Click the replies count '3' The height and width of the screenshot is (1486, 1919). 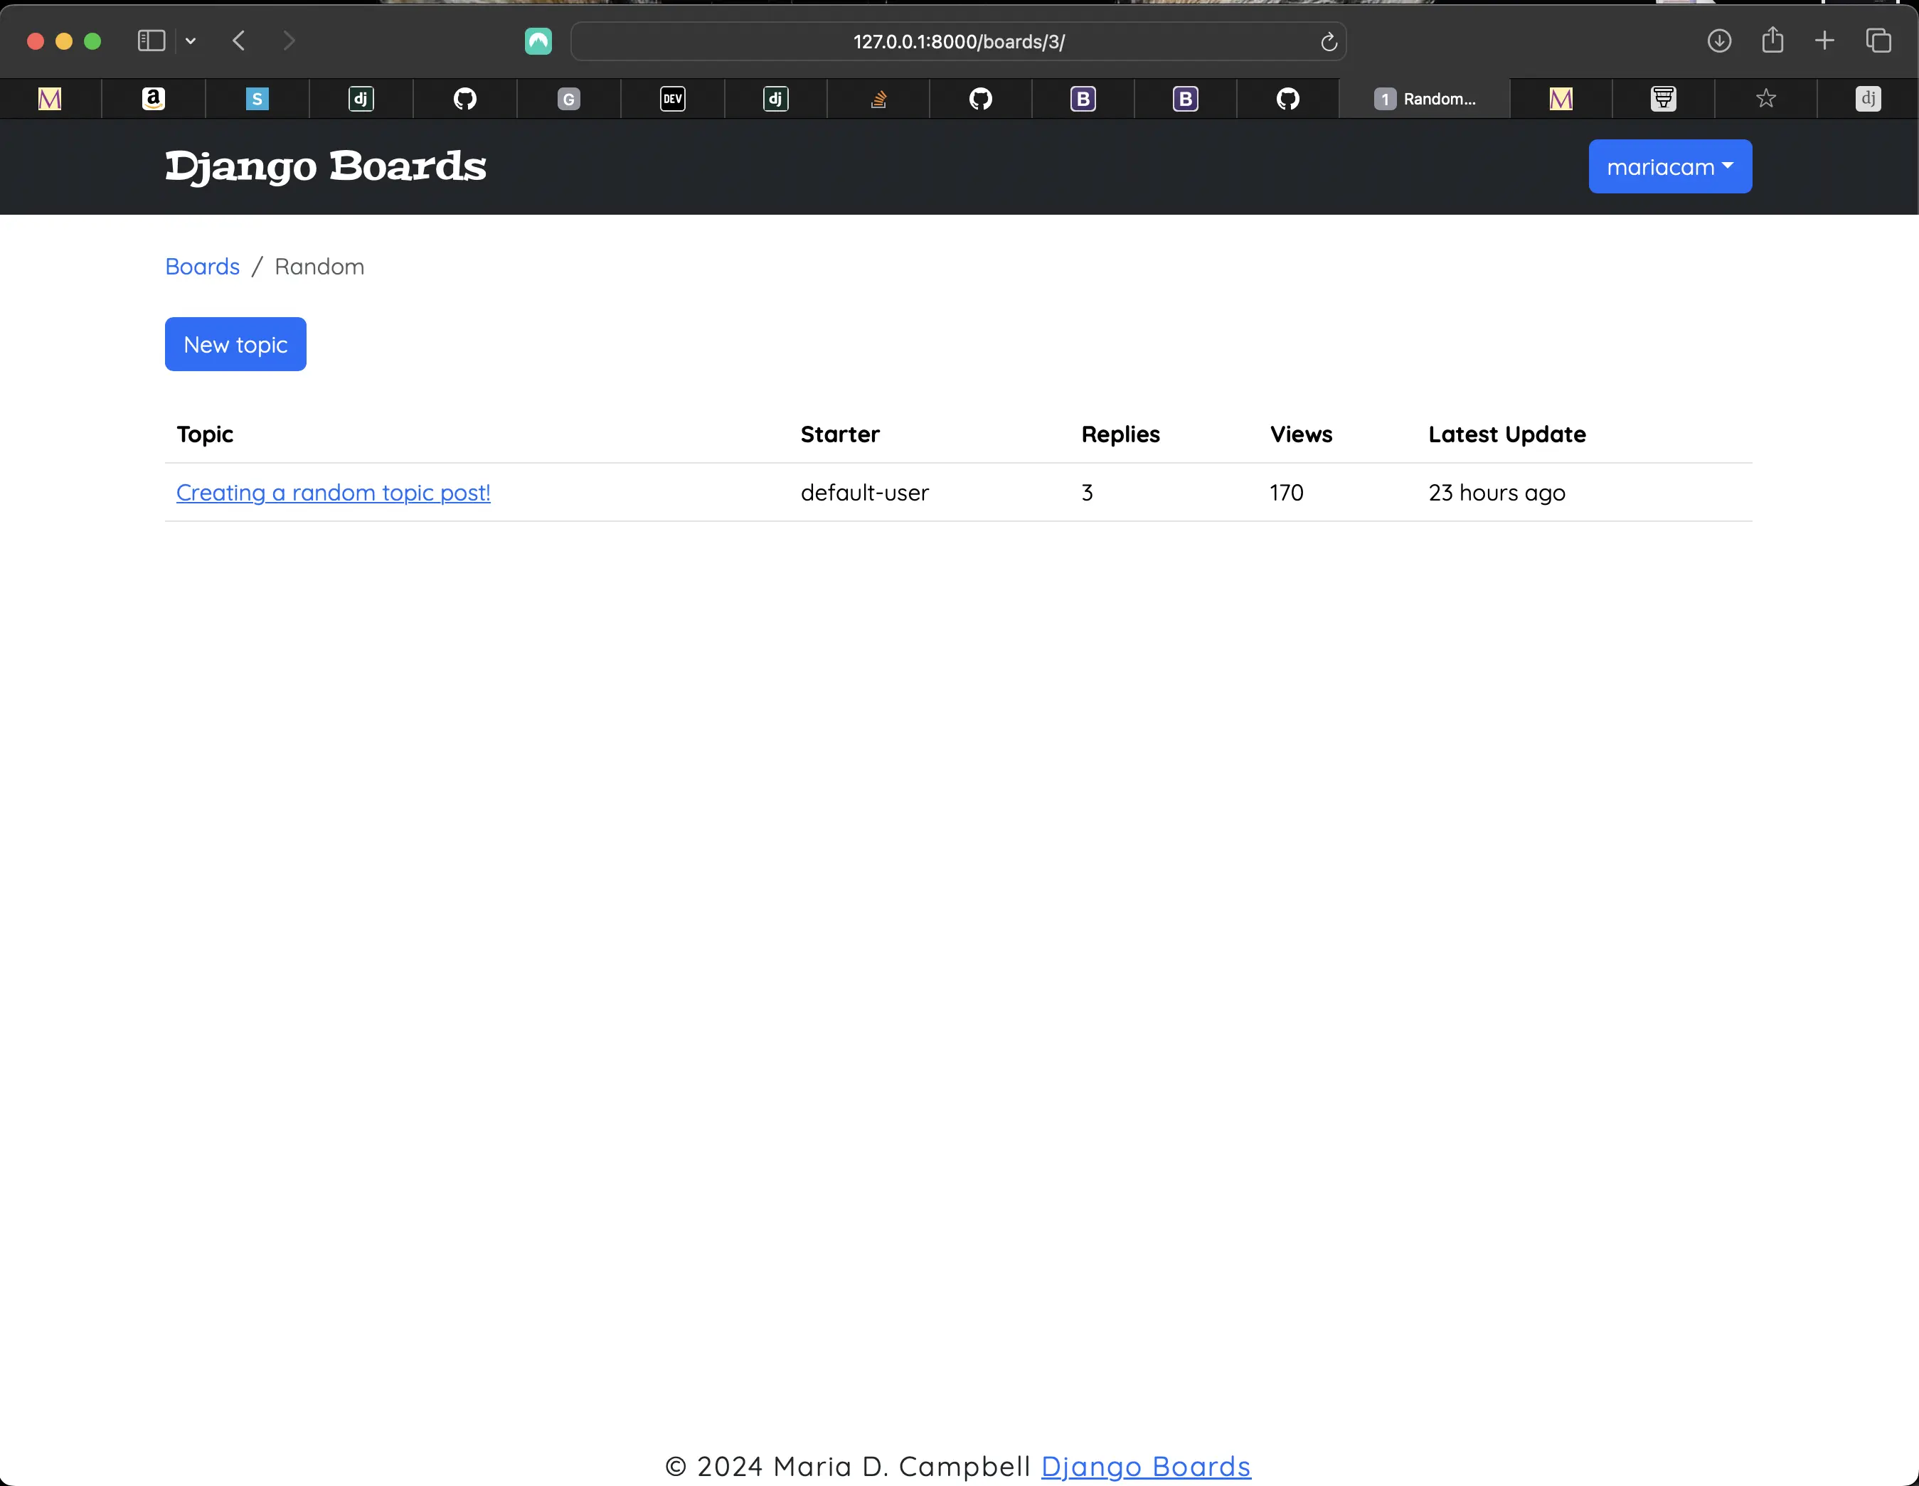point(1087,493)
